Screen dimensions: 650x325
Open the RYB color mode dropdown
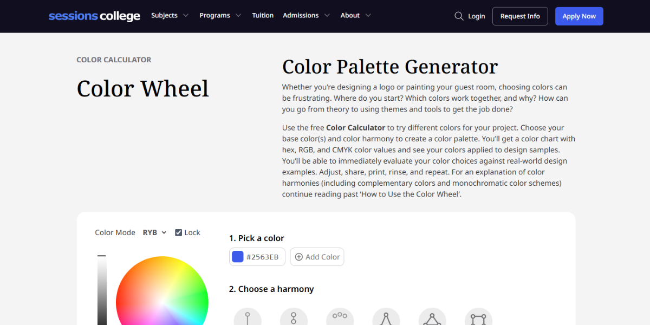click(x=154, y=232)
